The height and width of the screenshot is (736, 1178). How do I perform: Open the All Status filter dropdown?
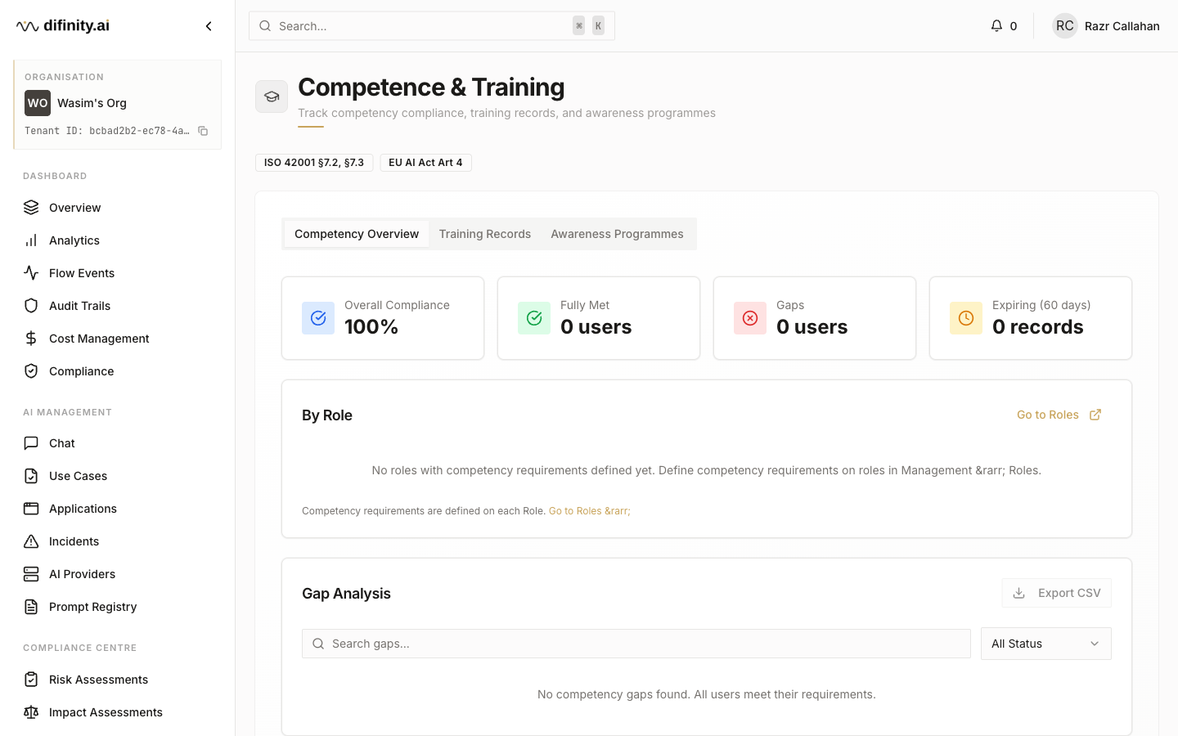point(1045,644)
